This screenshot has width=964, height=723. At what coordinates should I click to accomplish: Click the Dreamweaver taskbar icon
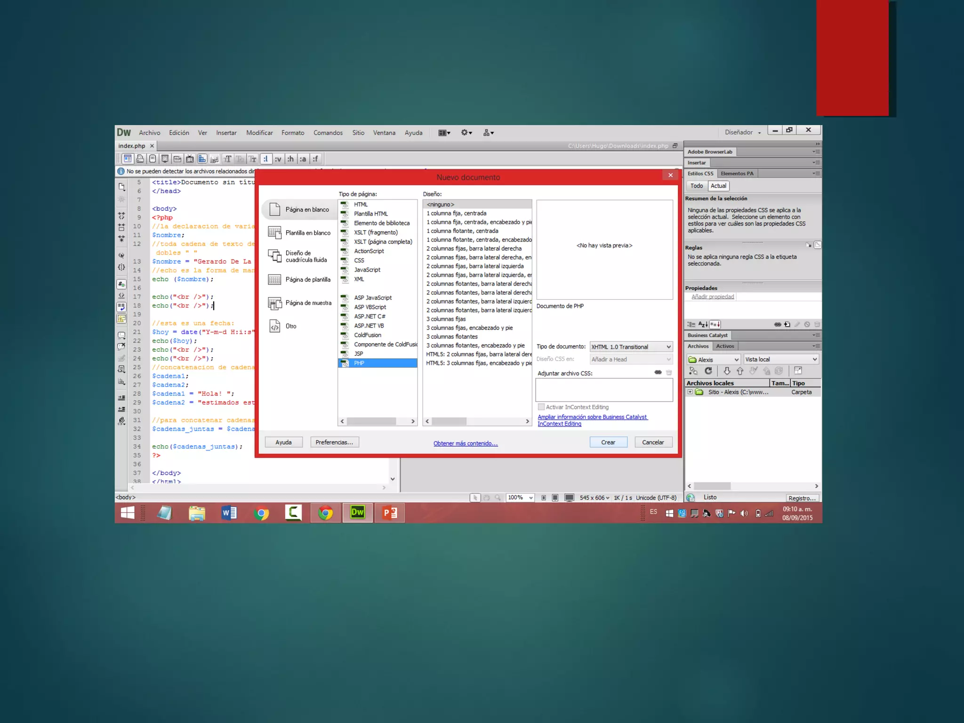pos(357,513)
